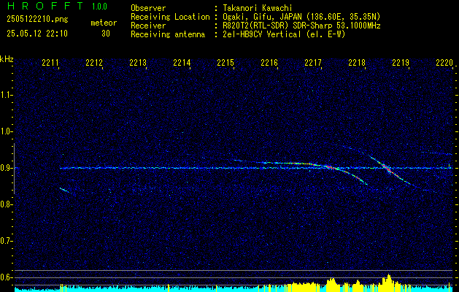
Task: Click the bright echo crossing at 2217
Action: (329, 167)
